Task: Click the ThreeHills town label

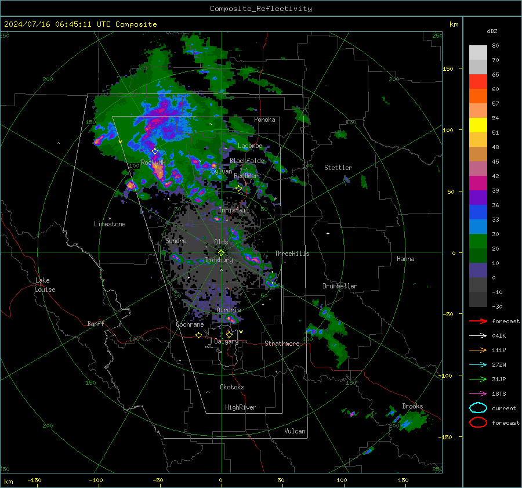Action: (x=292, y=254)
